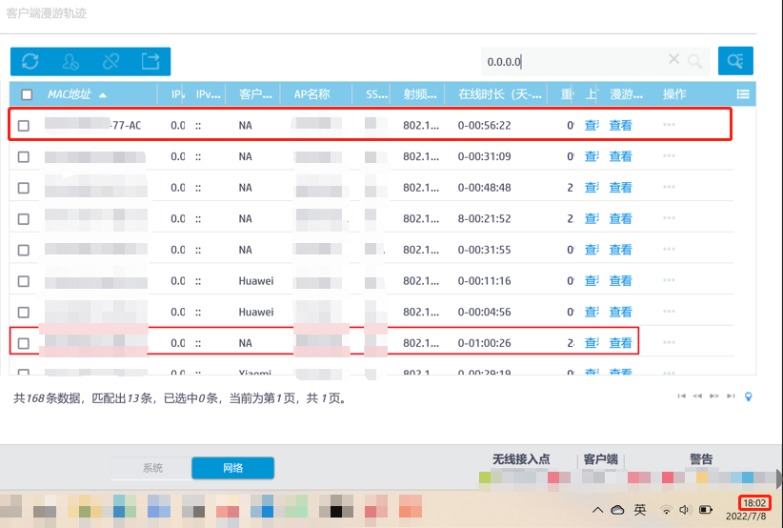This screenshot has width=783, height=528.
Task: Switch to the 网络 tab
Action: [x=232, y=468]
